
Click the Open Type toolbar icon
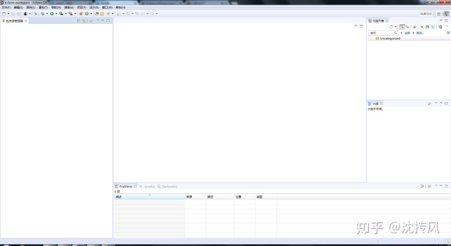click(97, 14)
